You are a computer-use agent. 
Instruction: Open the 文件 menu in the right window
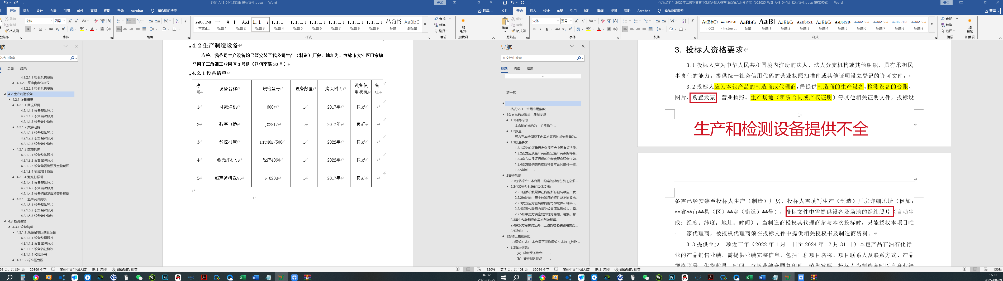pyautogui.click(x=505, y=11)
